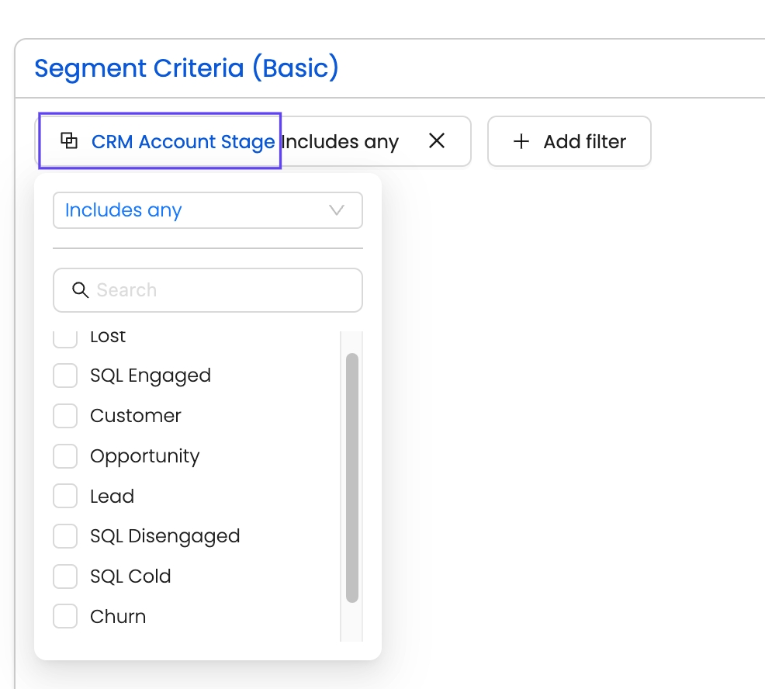Screen dimensions: 765x689
Task: Click the CRM Account Stage filter label
Action: pos(182,142)
